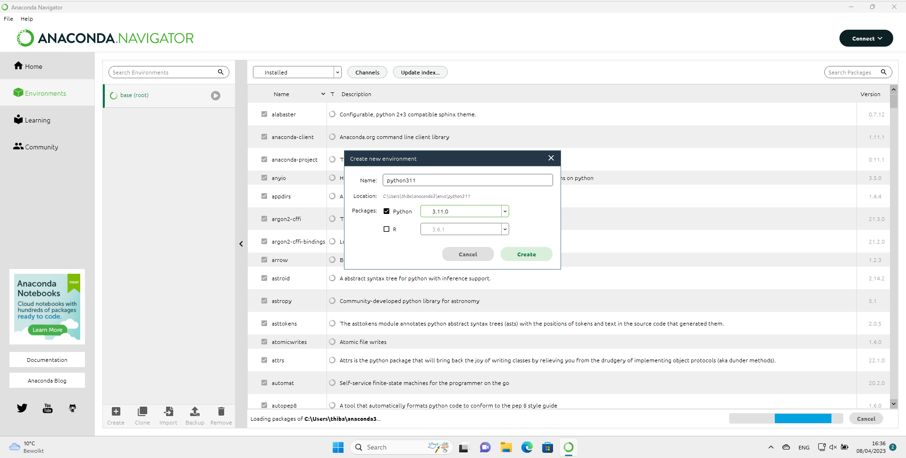
Task: Open Microsoft Store from taskbar
Action: [547, 447]
